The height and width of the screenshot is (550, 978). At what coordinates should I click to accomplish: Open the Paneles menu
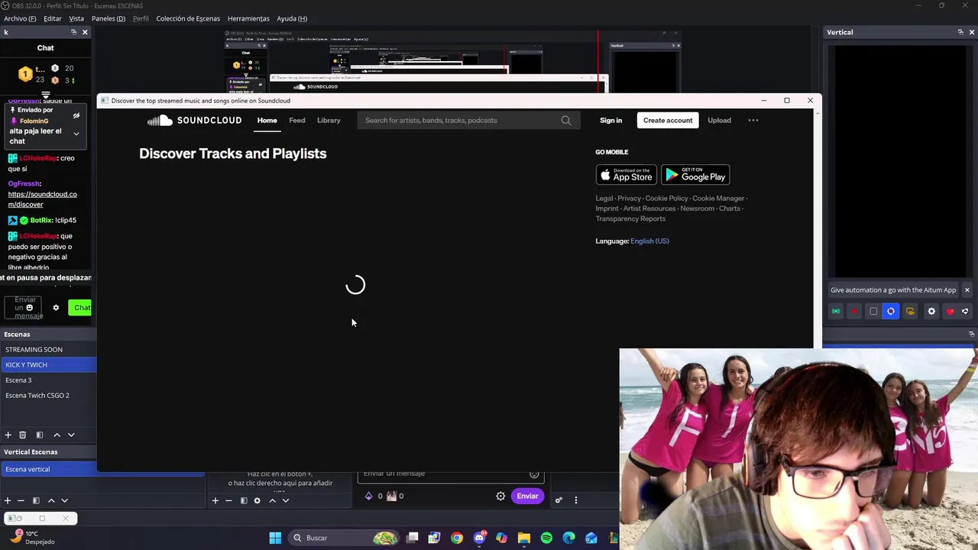(108, 18)
